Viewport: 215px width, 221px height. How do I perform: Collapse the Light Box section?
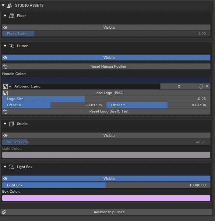click(5, 167)
